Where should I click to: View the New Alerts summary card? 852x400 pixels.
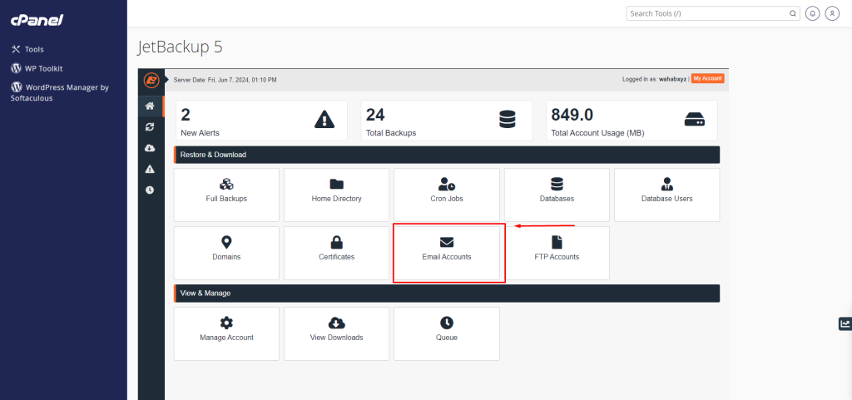pyautogui.click(x=260, y=121)
